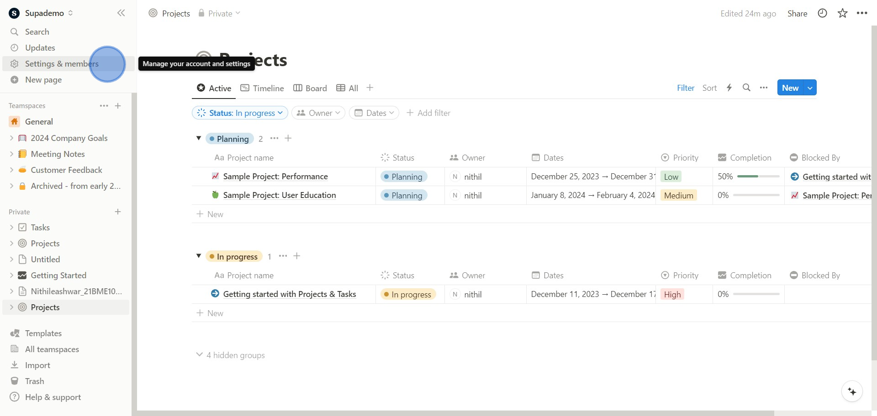Open Planning group options dots
Screen dimensions: 877x416
tap(274, 138)
